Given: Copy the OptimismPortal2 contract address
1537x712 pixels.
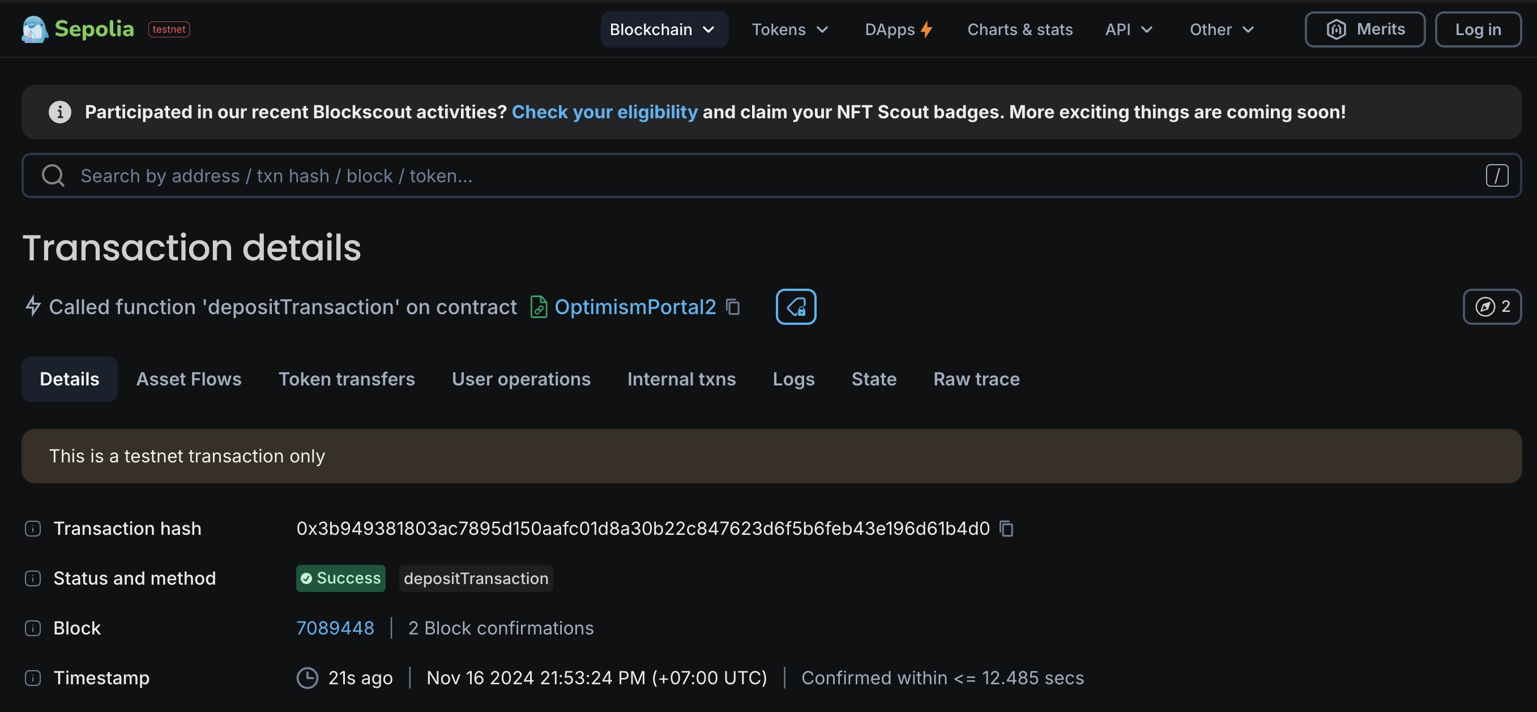Looking at the screenshot, I should tap(733, 307).
